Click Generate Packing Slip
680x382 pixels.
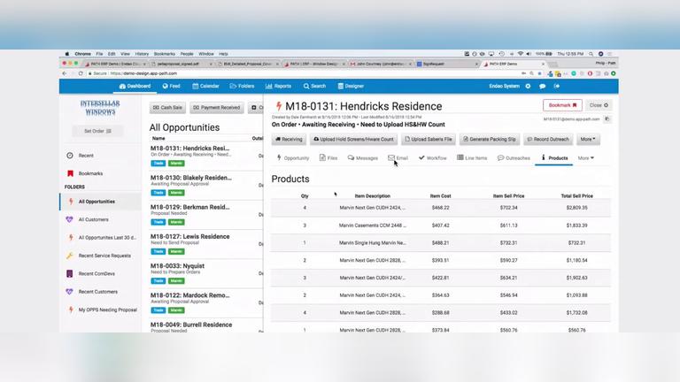(489, 140)
